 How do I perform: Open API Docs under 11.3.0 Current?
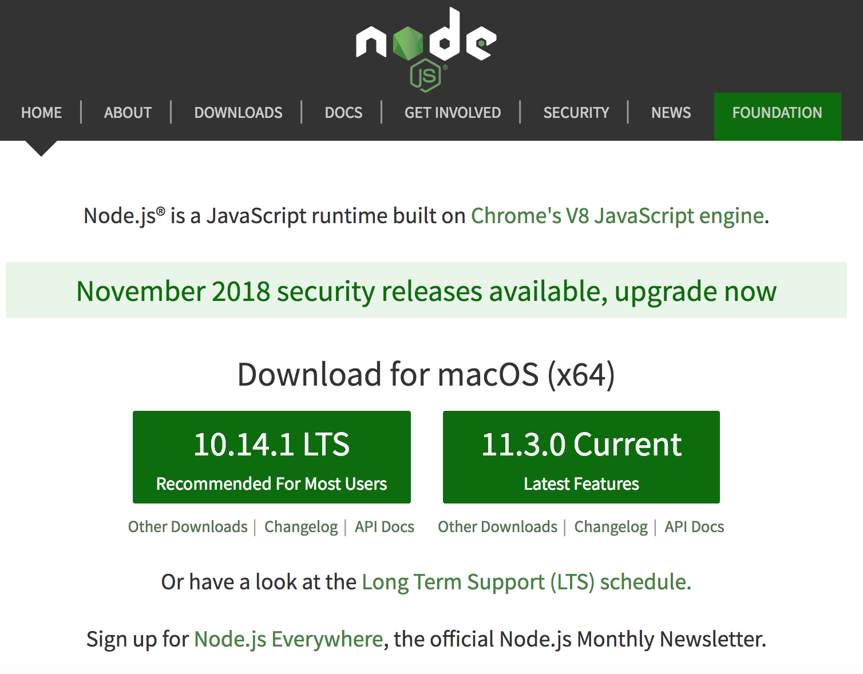[694, 526]
